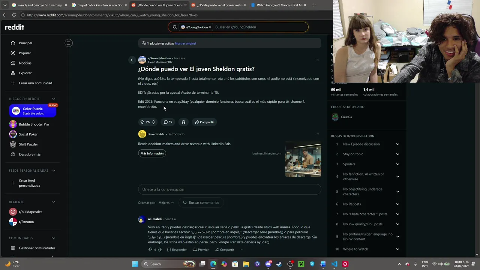The height and width of the screenshot is (270, 480).
Task: Upvote the Young Sheldon post
Action: tap(142, 122)
